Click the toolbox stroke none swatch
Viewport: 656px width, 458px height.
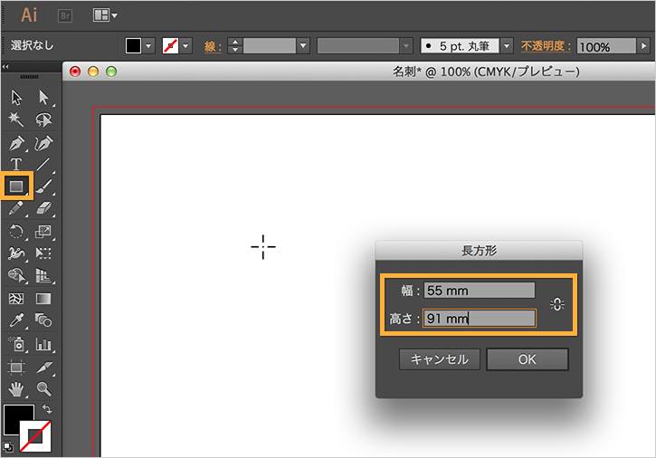click(x=36, y=436)
